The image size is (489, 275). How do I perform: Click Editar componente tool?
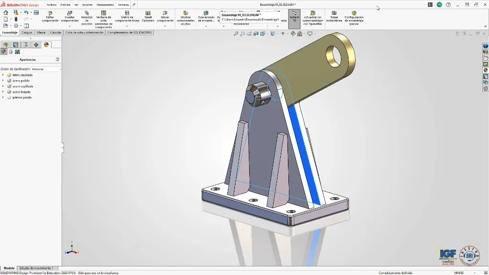click(50, 17)
